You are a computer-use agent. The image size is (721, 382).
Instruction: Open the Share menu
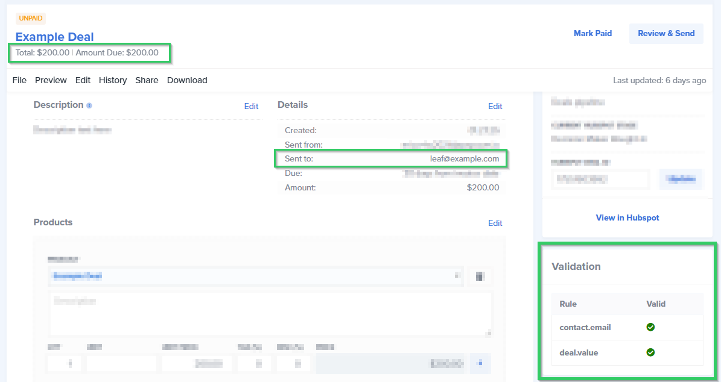tap(147, 80)
